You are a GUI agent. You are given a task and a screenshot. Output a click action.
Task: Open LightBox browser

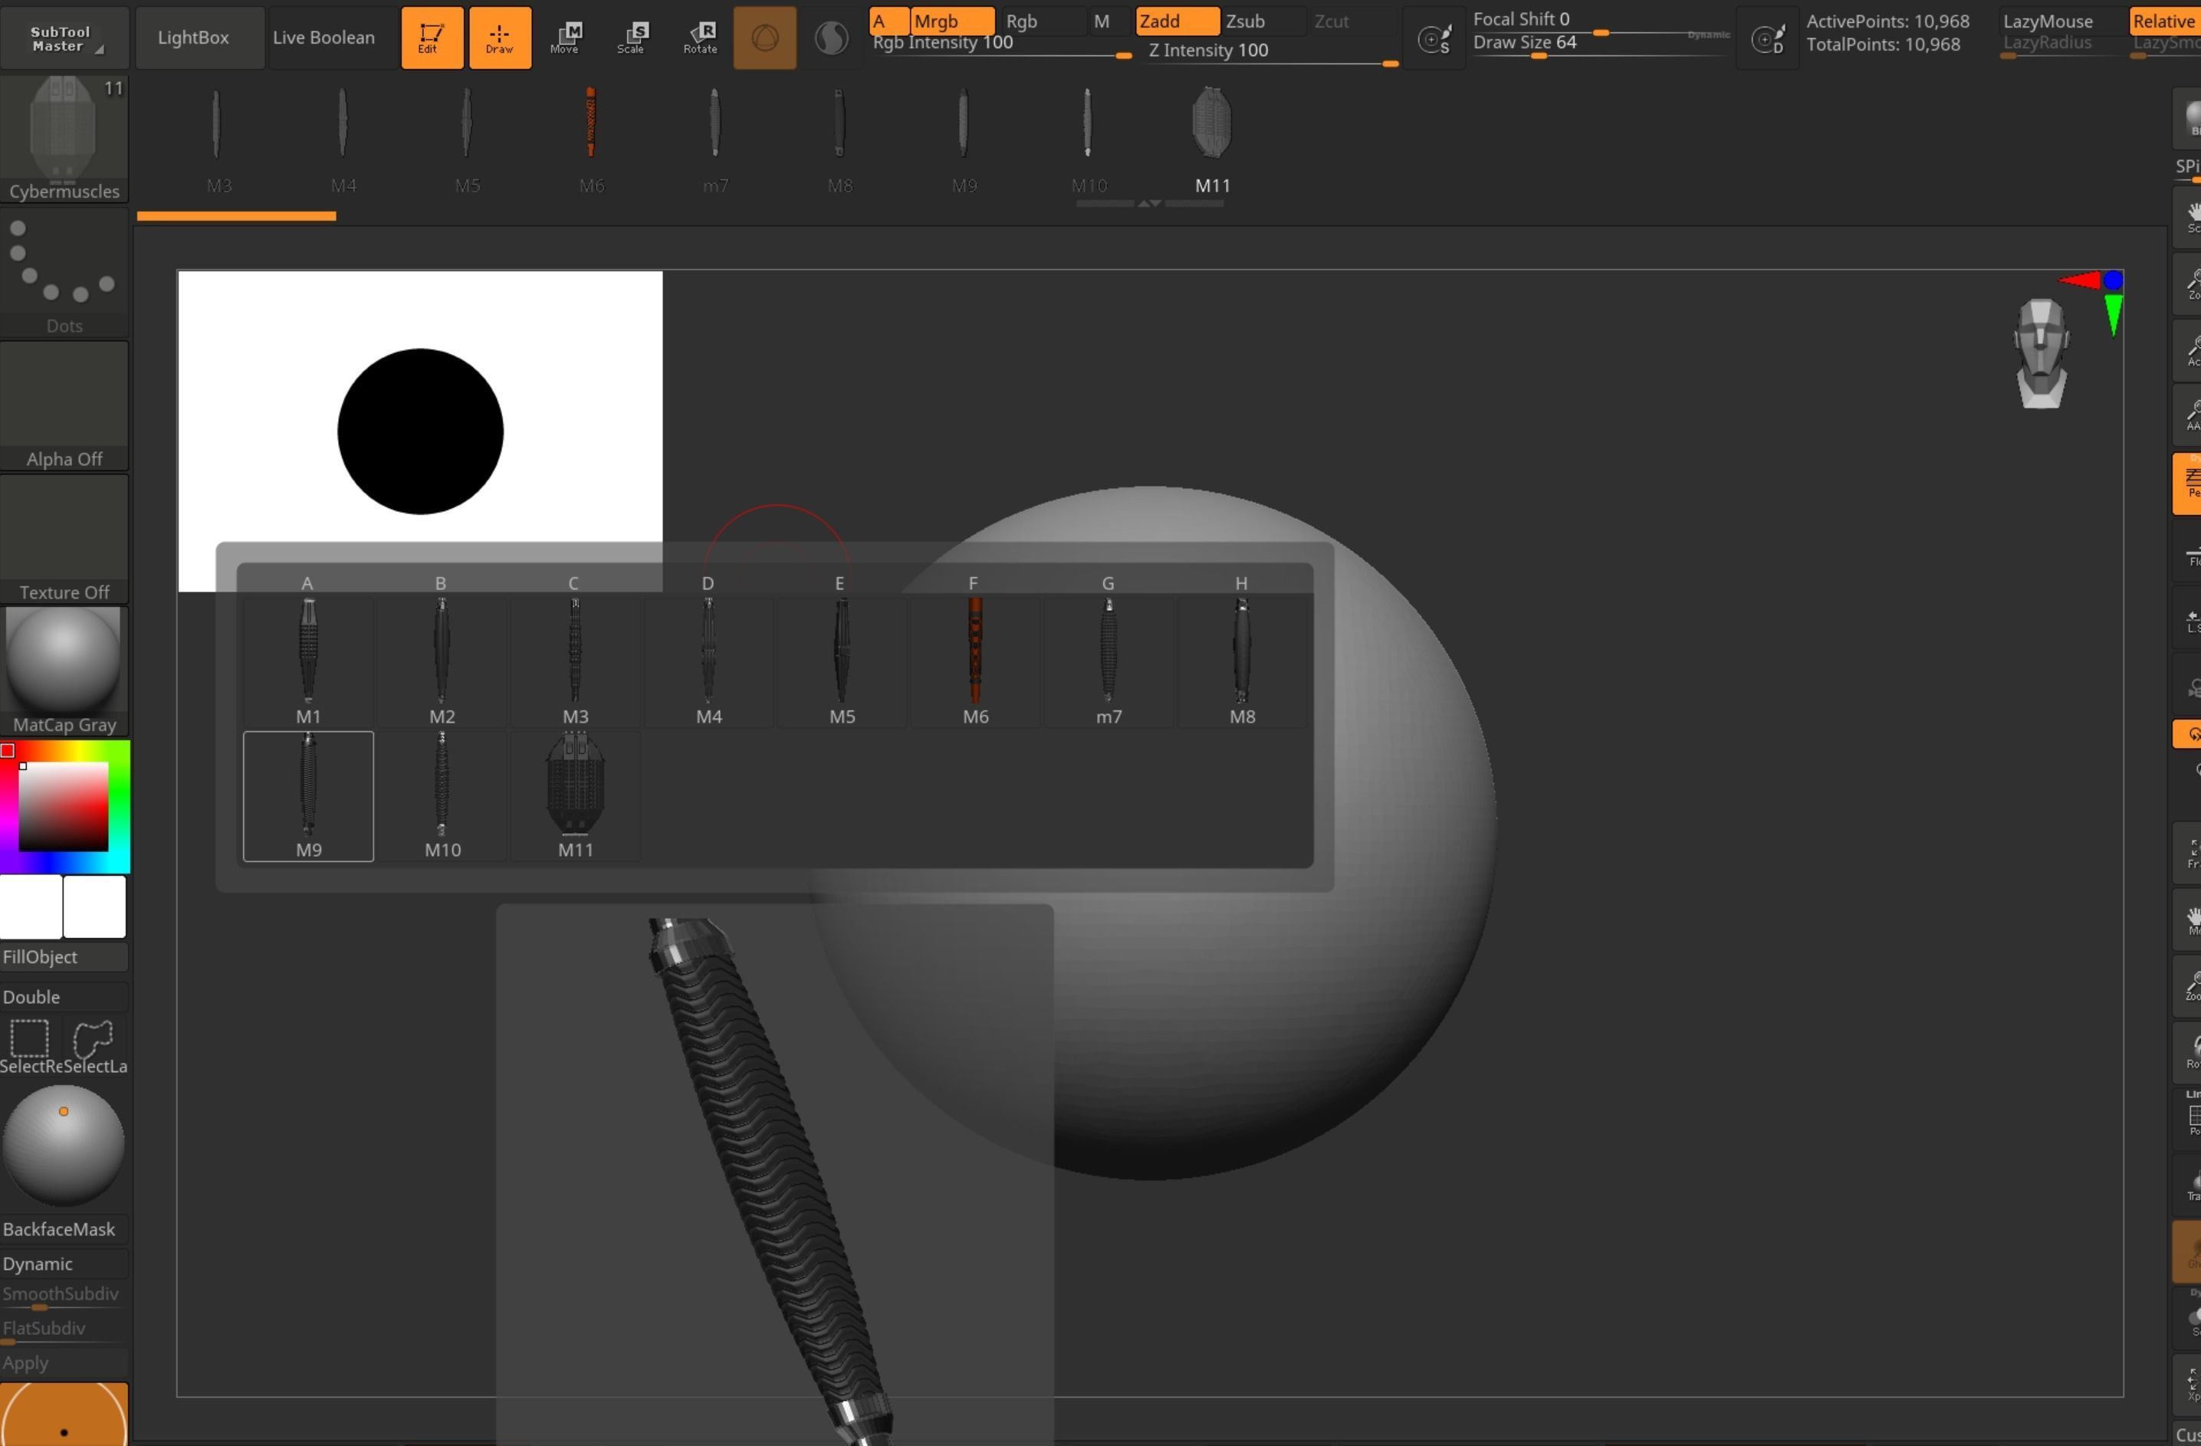tap(193, 38)
